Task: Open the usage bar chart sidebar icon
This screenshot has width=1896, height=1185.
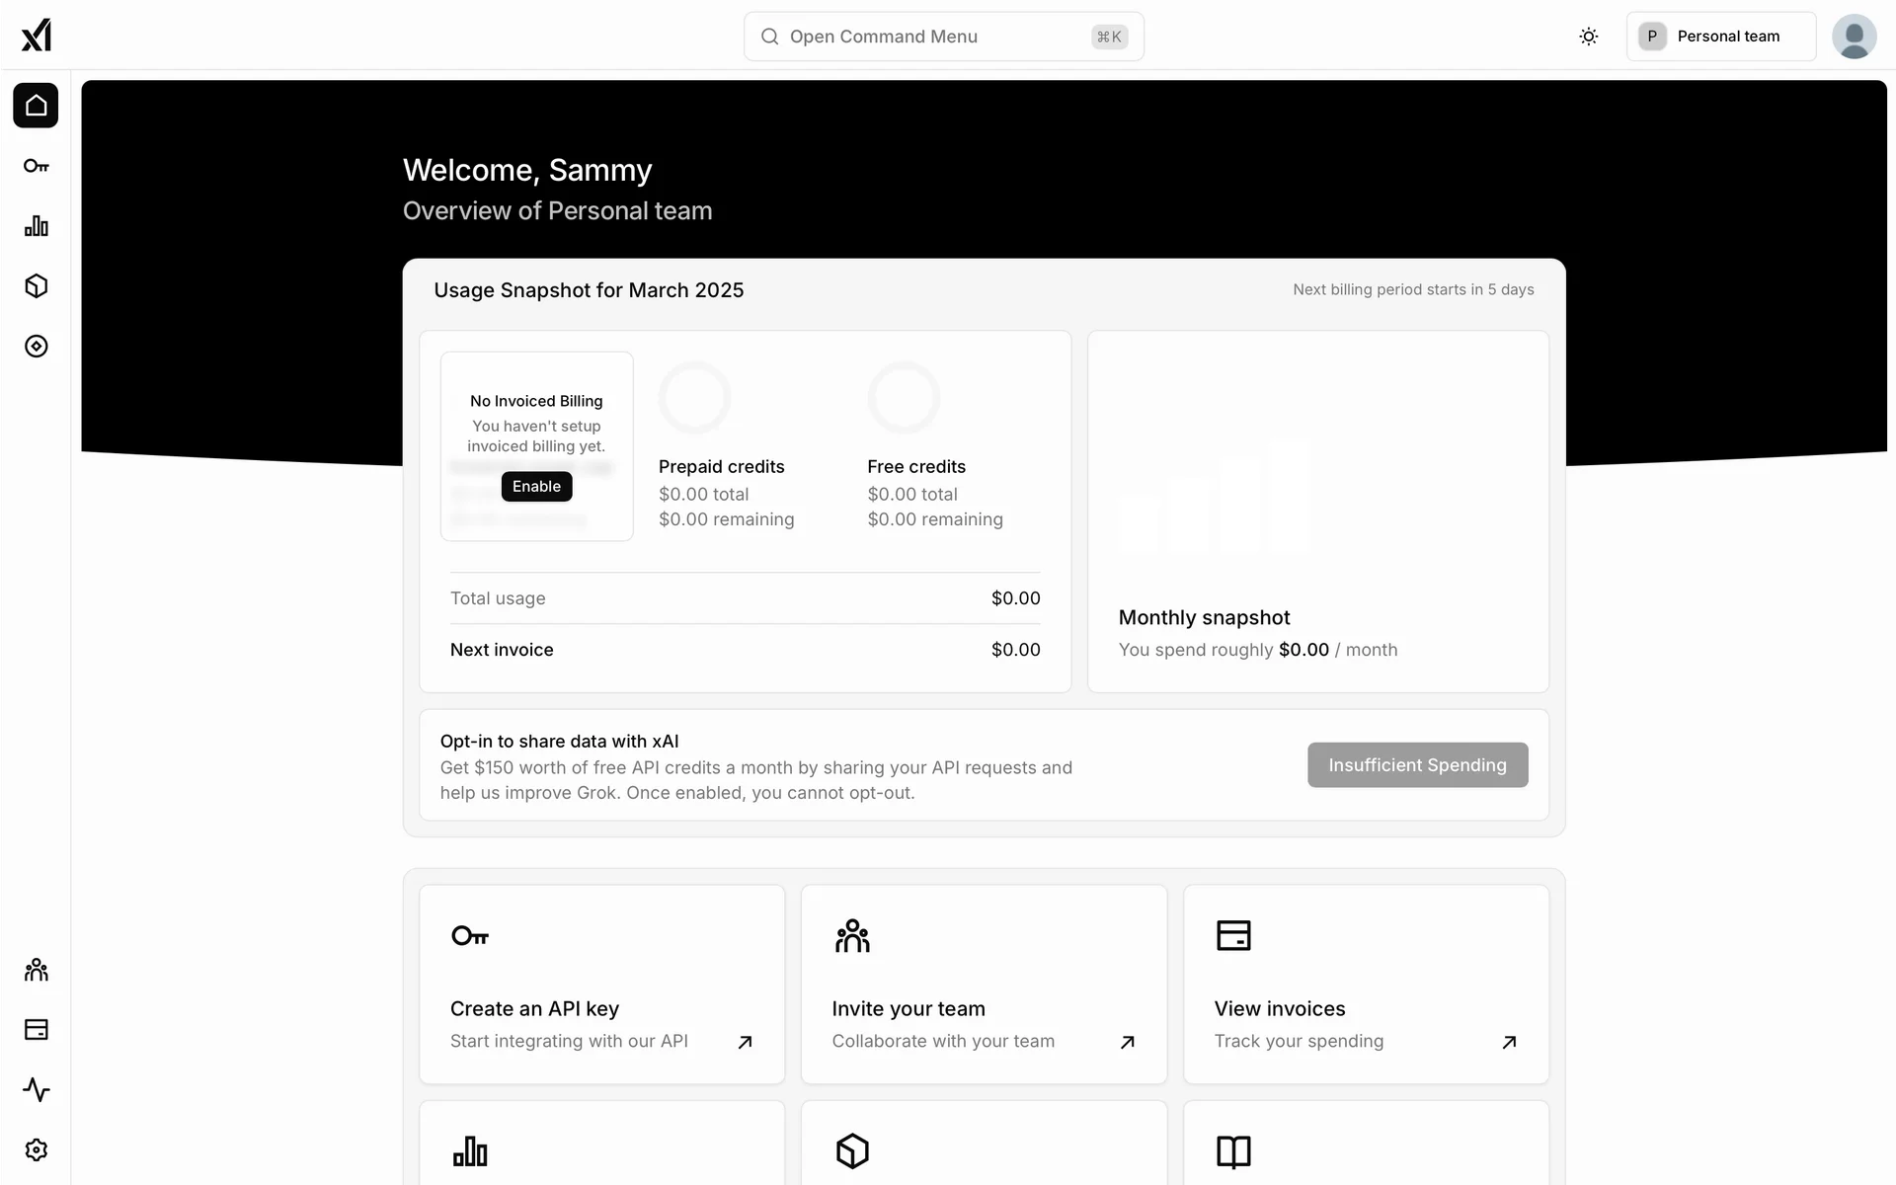Action: pos(37,226)
